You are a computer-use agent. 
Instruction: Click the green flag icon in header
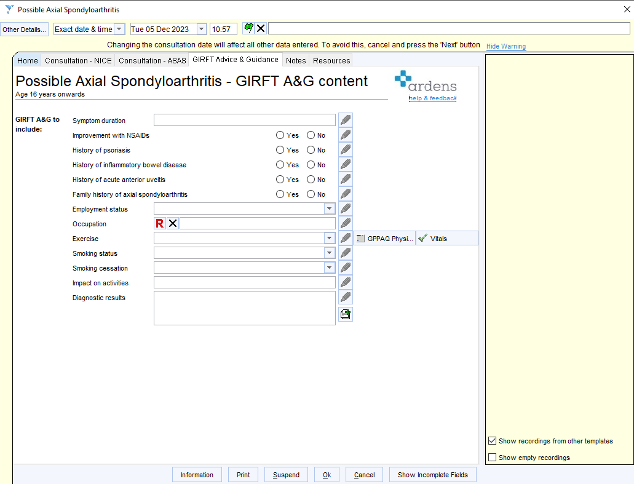248,28
